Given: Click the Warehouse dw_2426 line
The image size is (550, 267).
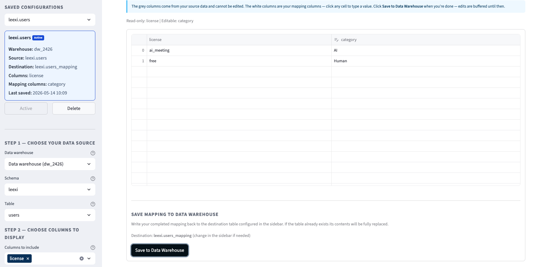Looking at the screenshot, I should [30, 49].
